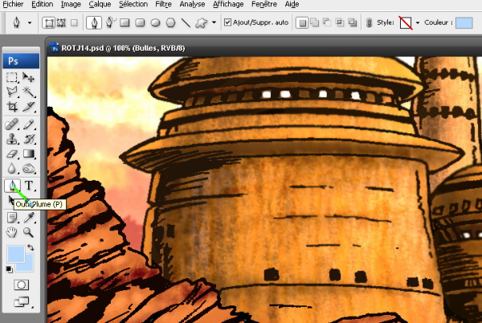Open the Sélection menu

[133, 4]
